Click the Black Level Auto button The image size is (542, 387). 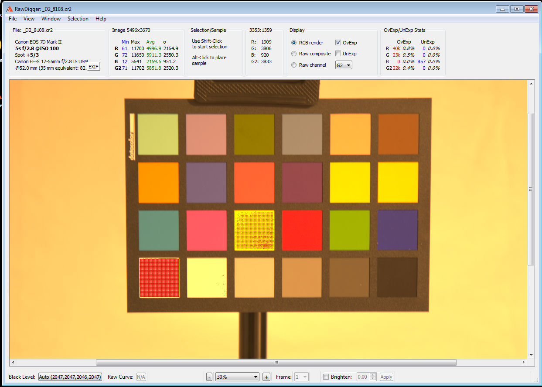(70, 377)
